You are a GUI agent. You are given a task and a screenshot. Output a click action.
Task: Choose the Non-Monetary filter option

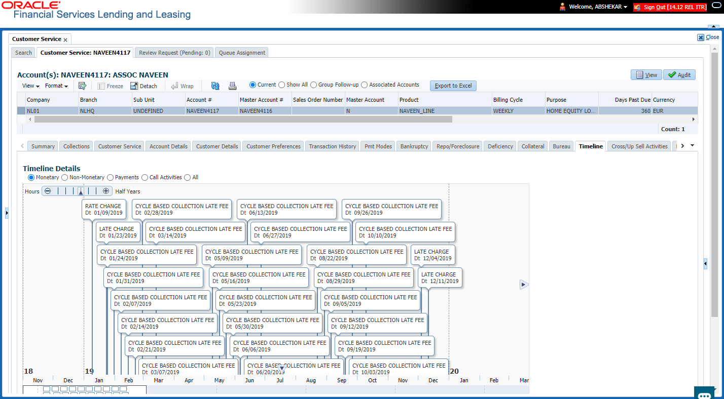tap(64, 177)
